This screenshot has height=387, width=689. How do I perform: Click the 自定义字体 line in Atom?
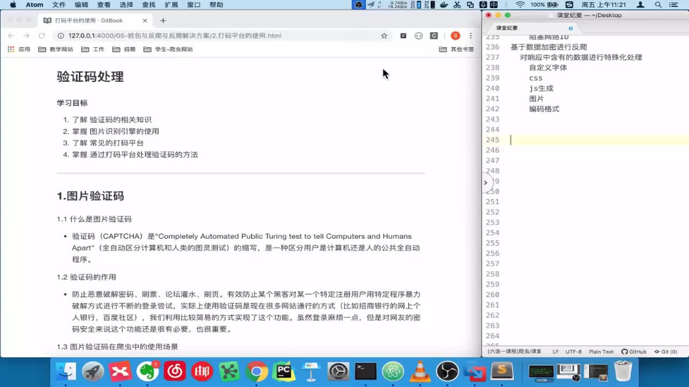coord(548,68)
